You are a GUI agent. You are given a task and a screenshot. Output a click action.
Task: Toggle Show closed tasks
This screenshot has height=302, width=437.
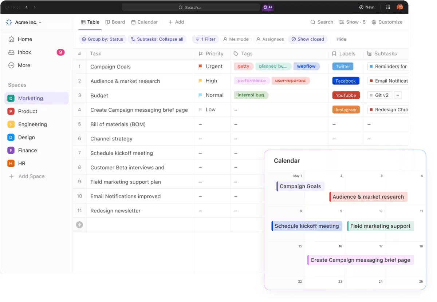coord(308,39)
